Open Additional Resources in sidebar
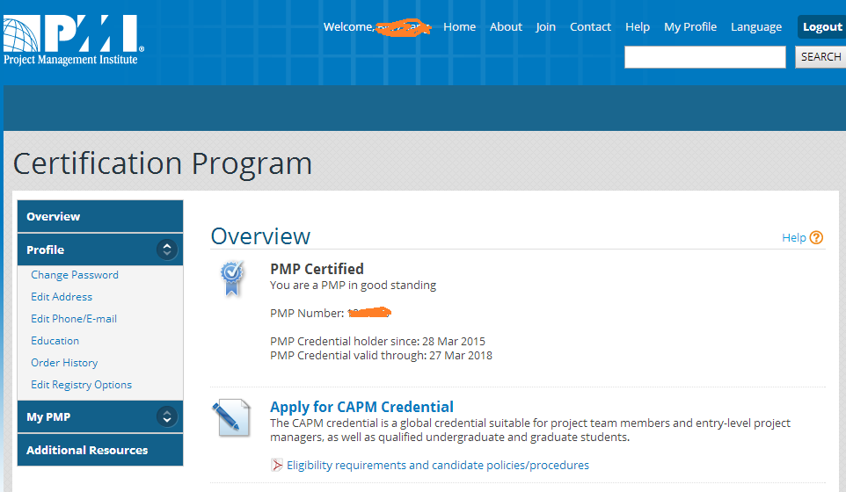This screenshot has height=492, width=846. click(x=100, y=450)
